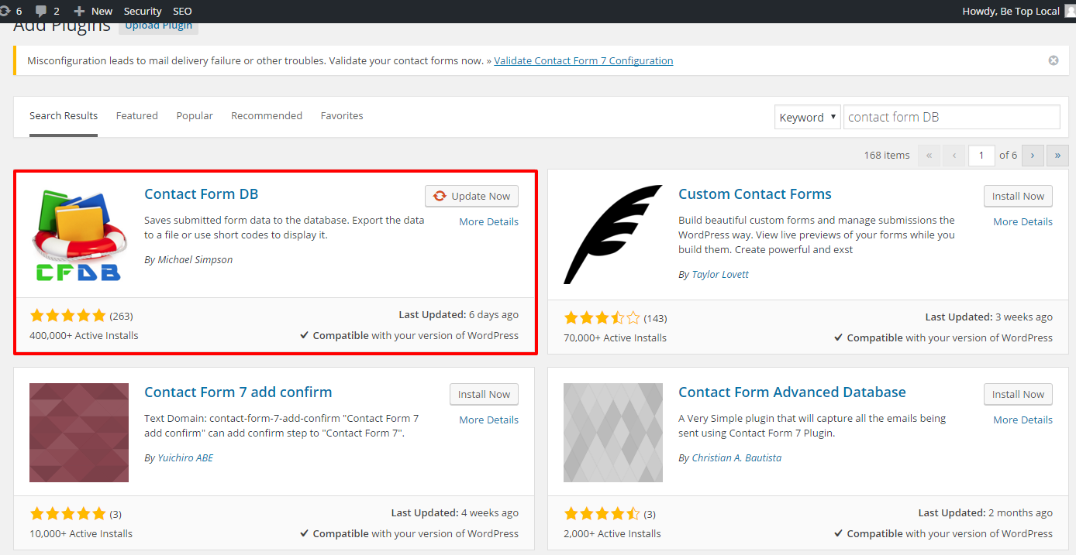Switch to the Featured tab
Screen dimensions: 1076x555
pyautogui.click(x=137, y=115)
